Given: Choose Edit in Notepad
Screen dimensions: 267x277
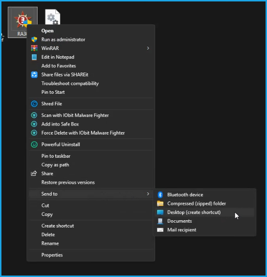Looking at the screenshot, I should [x=91, y=57].
